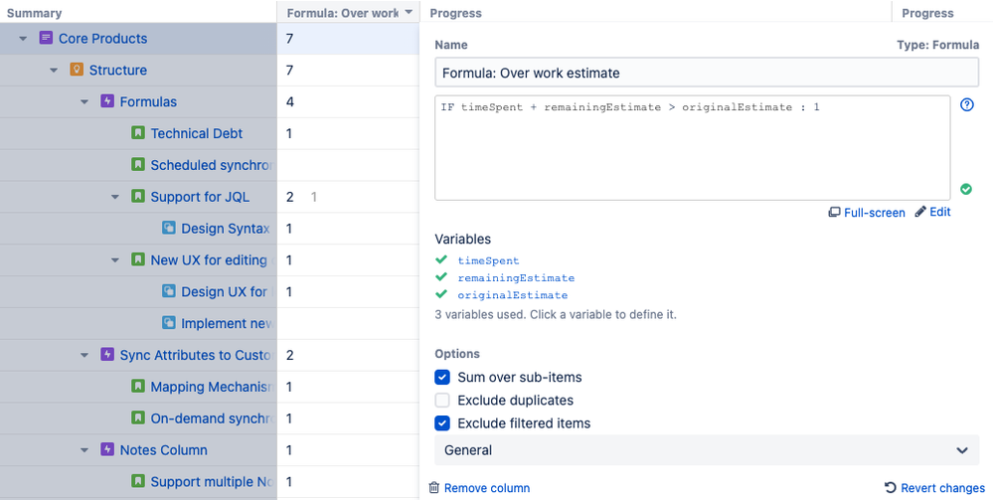Screen dimensions: 993x500
Task: Collapse the Notes Column row
Action: 84,450
